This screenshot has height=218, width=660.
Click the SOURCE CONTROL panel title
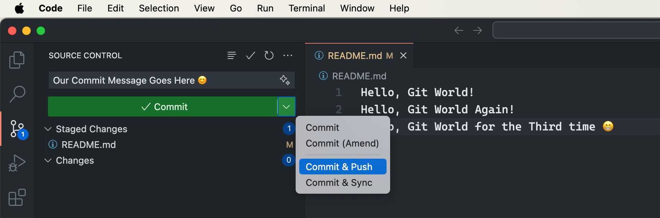point(85,55)
